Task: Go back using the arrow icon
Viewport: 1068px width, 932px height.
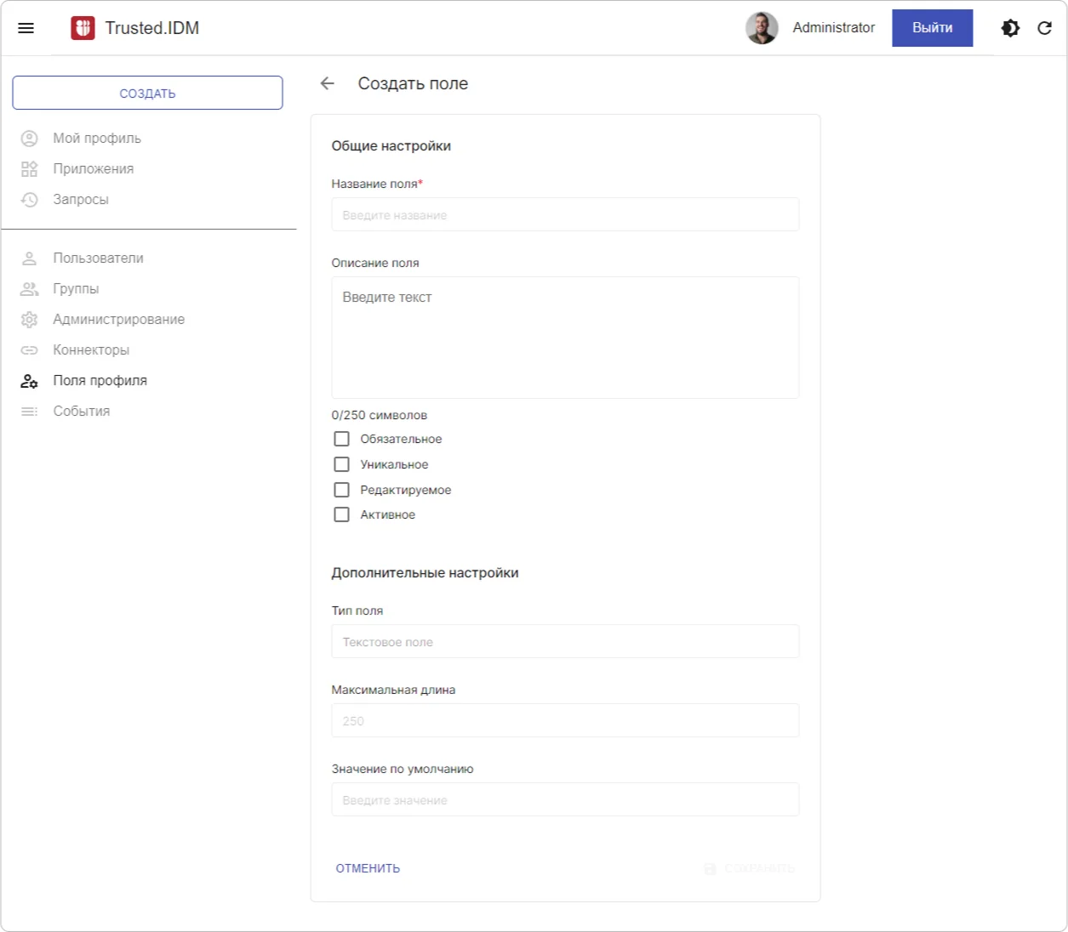Action: click(x=328, y=83)
